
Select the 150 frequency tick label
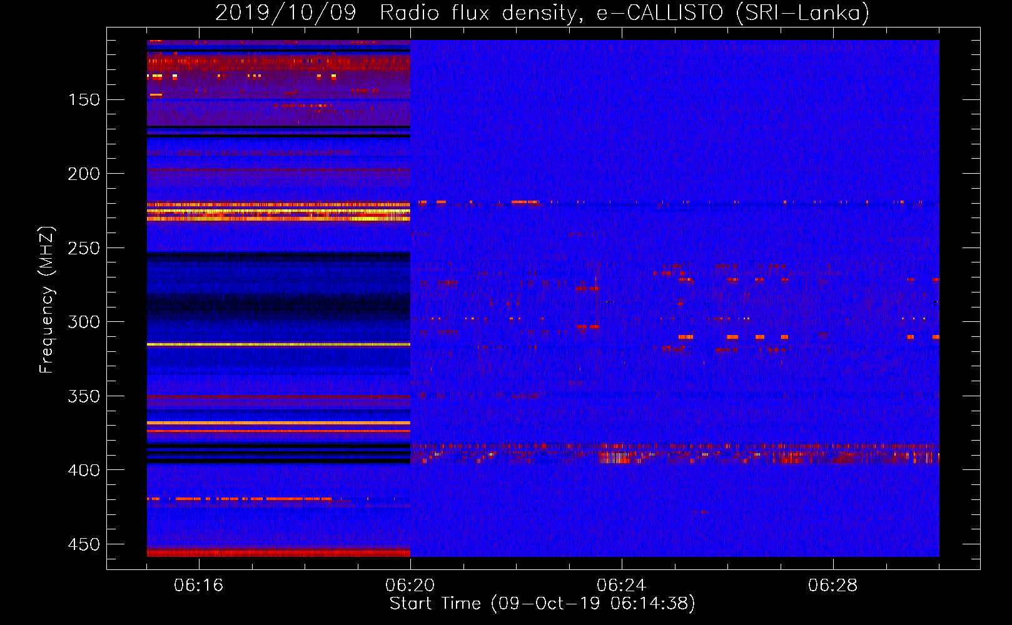pos(84,100)
